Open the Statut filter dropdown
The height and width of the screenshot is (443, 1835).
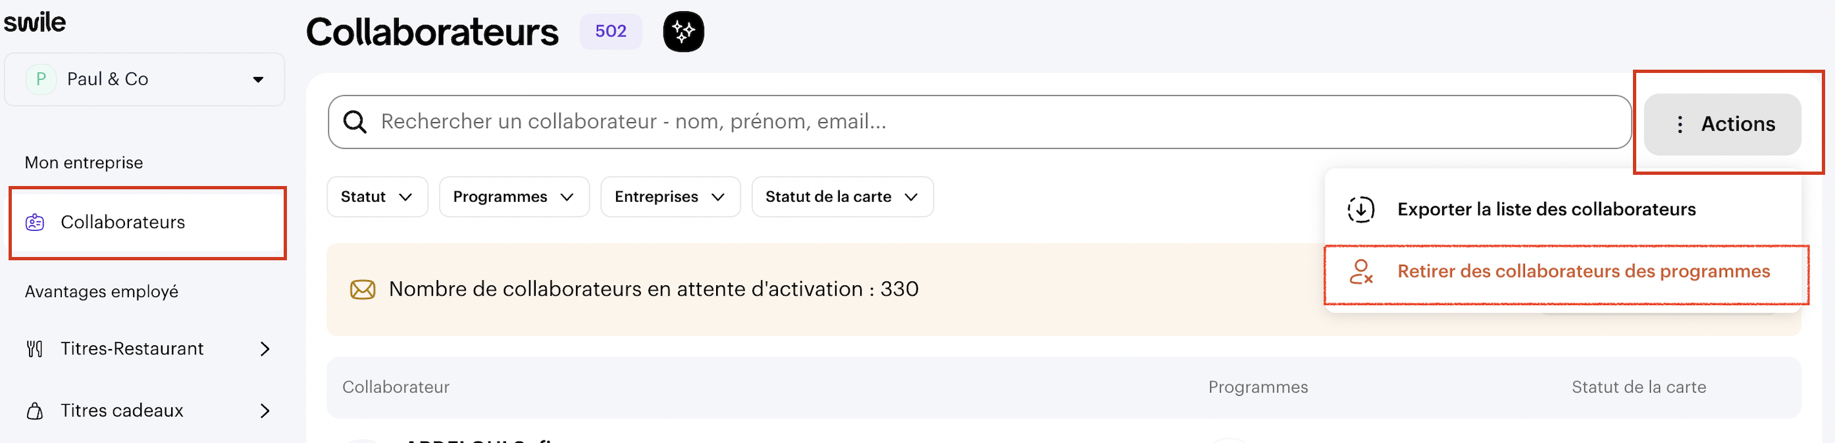click(377, 197)
